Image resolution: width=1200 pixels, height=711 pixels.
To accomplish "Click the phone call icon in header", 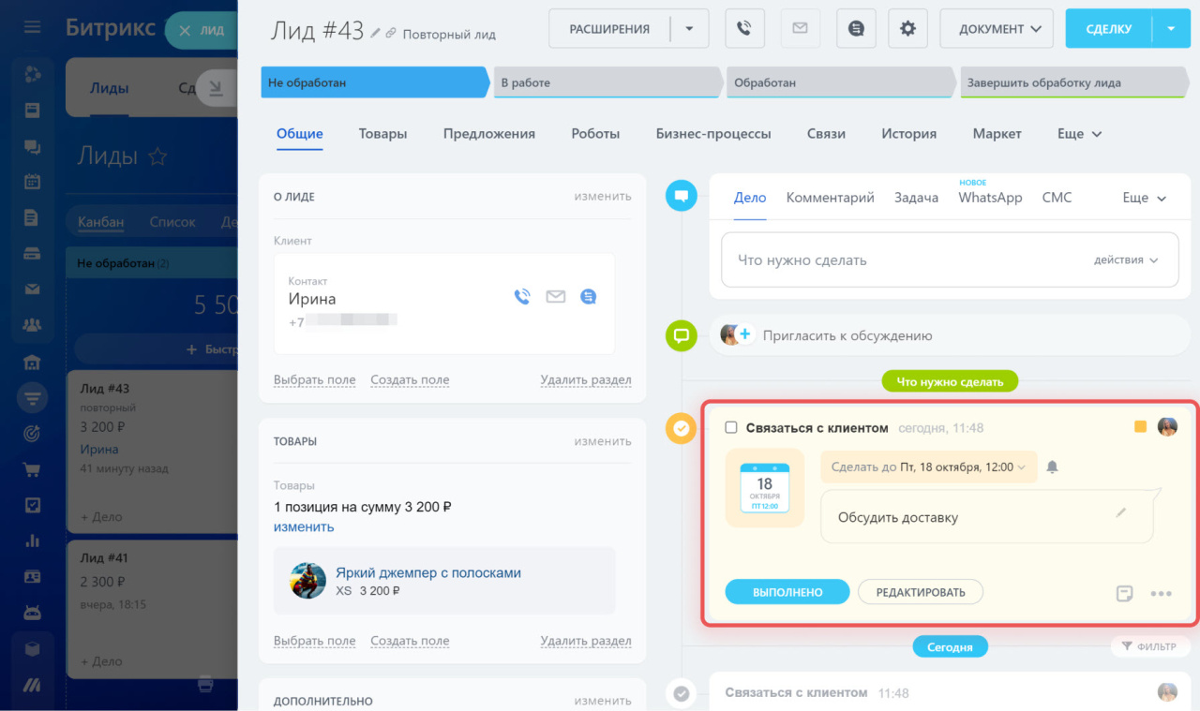I will pos(744,29).
